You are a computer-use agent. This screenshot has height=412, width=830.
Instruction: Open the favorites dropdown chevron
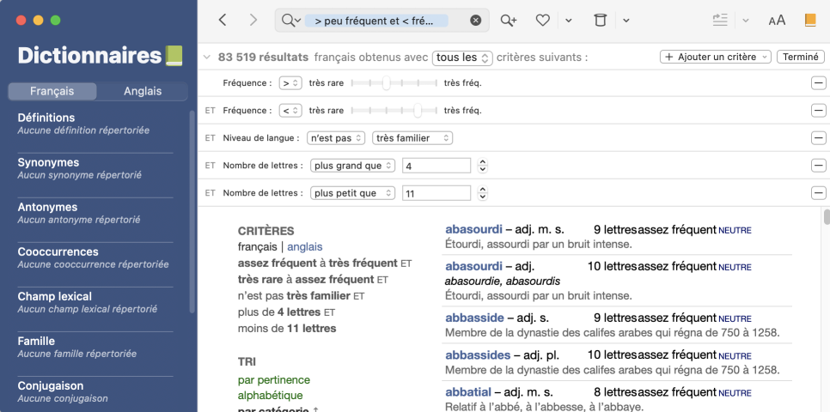tap(569, 21)
